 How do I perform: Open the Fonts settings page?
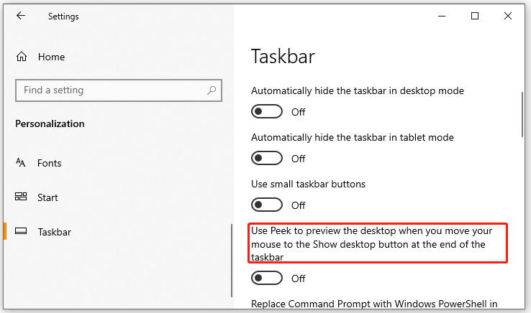click(50, 163)
